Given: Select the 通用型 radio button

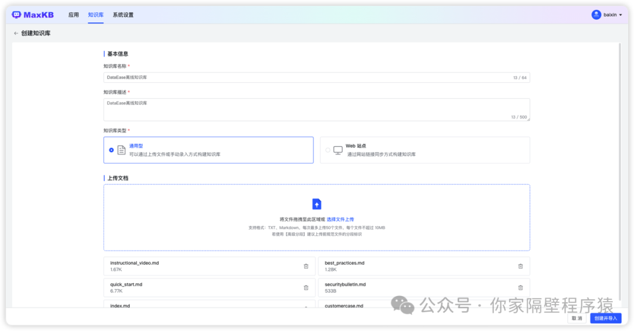Looking at the screenshot, I should click(112, 150).
